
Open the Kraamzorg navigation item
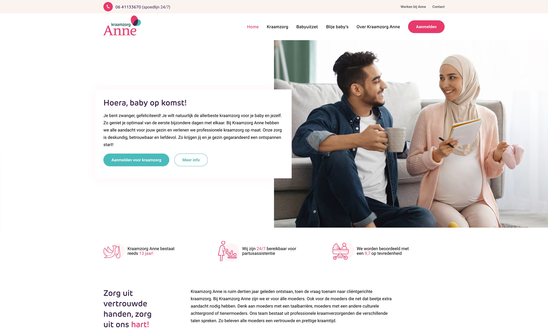tap(277, 27)
